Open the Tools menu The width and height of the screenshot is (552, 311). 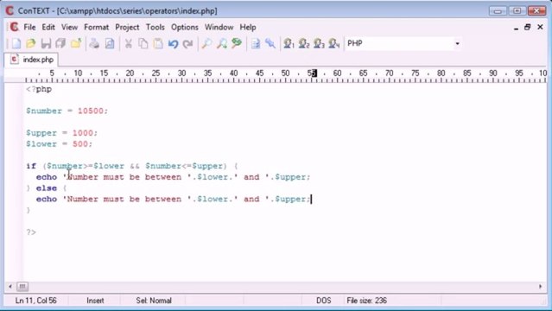(155, 27)
